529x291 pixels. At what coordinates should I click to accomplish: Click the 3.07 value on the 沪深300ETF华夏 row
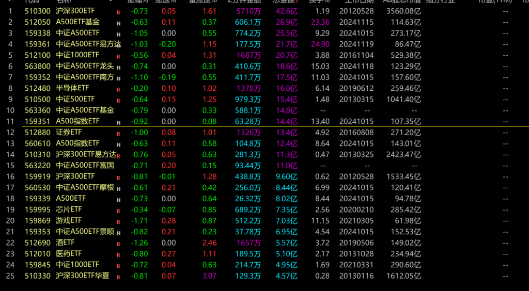[209, 276]
